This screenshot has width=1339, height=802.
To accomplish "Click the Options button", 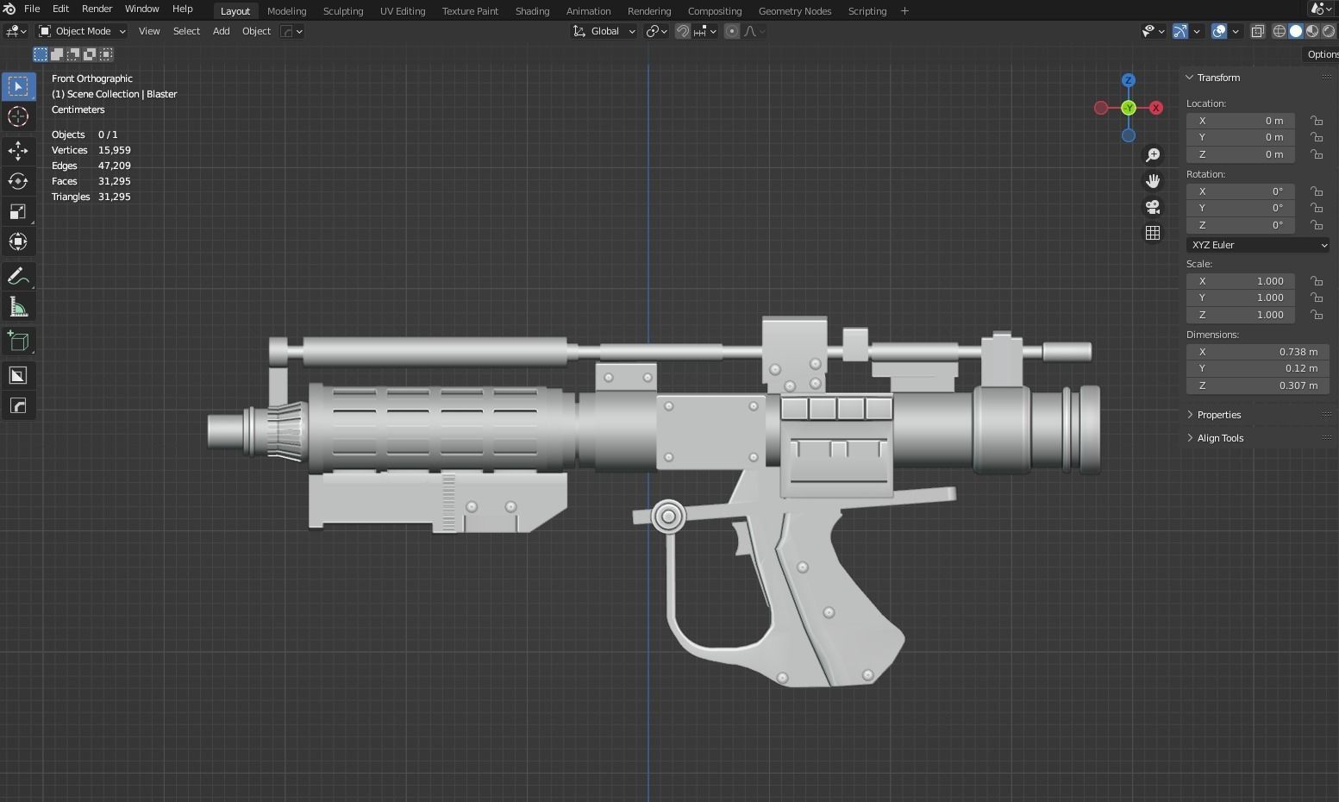I will [x=1322, y=54].
